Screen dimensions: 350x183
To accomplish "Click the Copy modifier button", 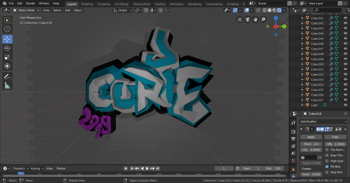I will 335,137.
